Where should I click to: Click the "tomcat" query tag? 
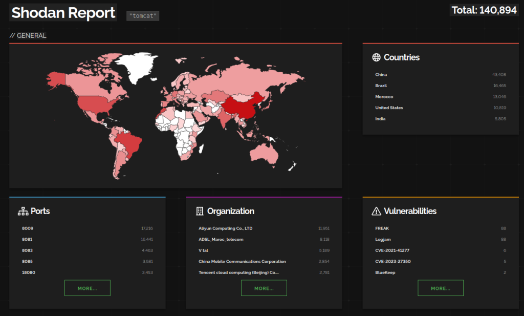[143, 16]
